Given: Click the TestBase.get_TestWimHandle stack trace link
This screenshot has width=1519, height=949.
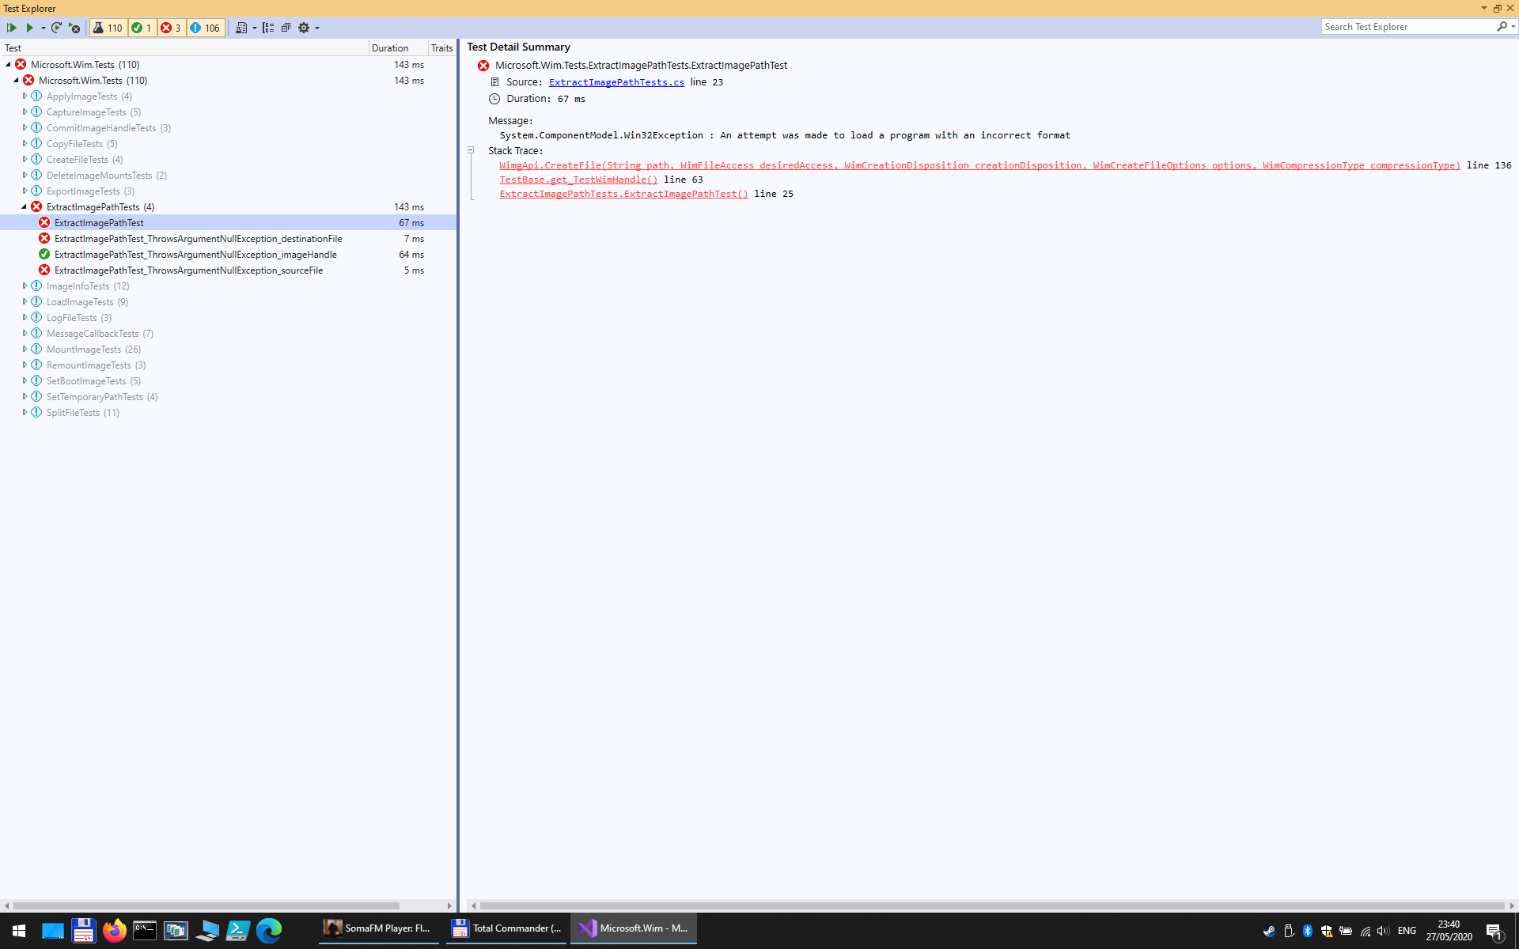Looking at the screenshot, I should [578, 180].
